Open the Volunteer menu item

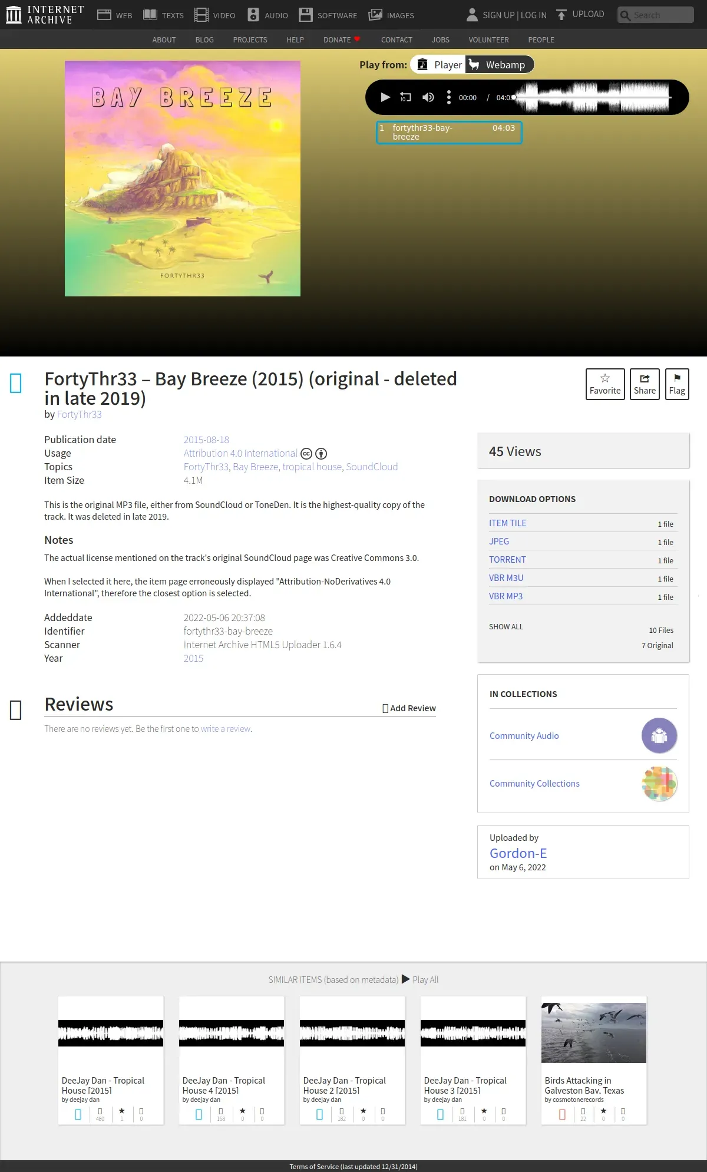(x=488, y=39)
